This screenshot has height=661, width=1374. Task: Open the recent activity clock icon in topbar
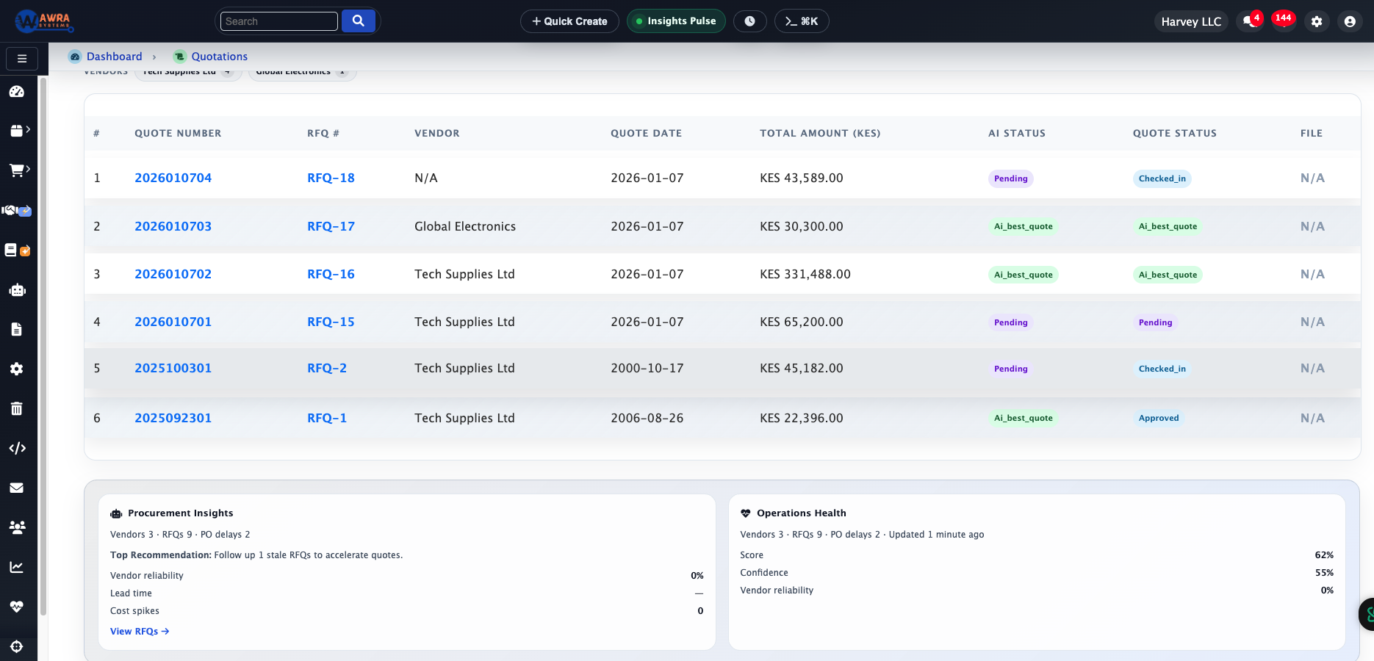750,21
